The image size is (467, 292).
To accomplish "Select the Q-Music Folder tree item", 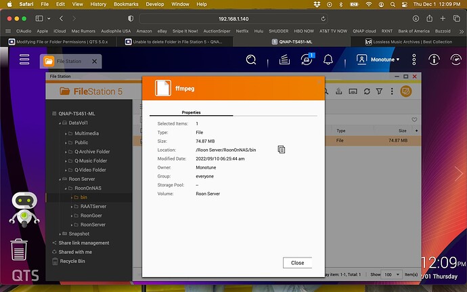I will (x=91, y=161).
